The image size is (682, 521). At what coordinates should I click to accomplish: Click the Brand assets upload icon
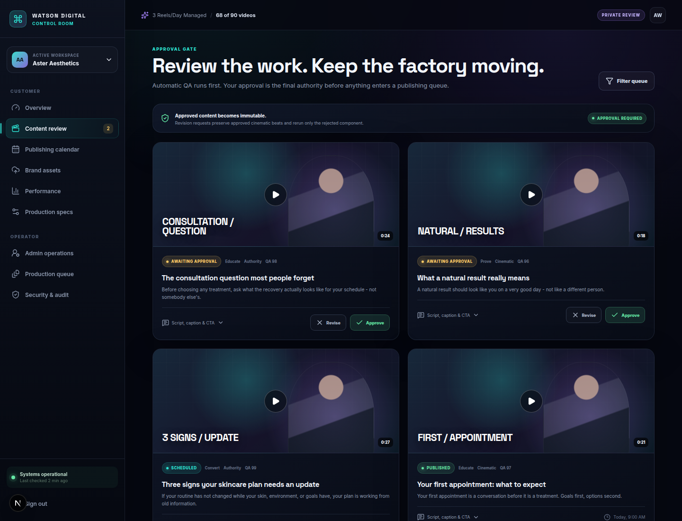pyautogui.click(x=16, y=170)
